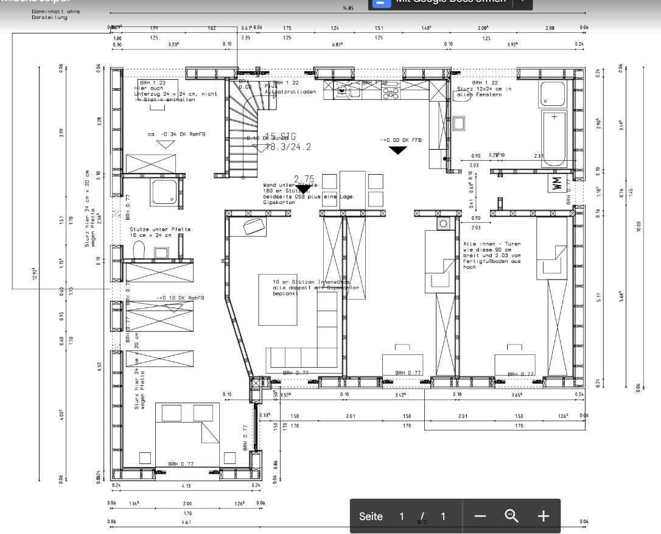Viewport: 661px width, 534px height.
Task: Open file with 'Mit Google Docs öffnen'
Action: click(450, 2)
